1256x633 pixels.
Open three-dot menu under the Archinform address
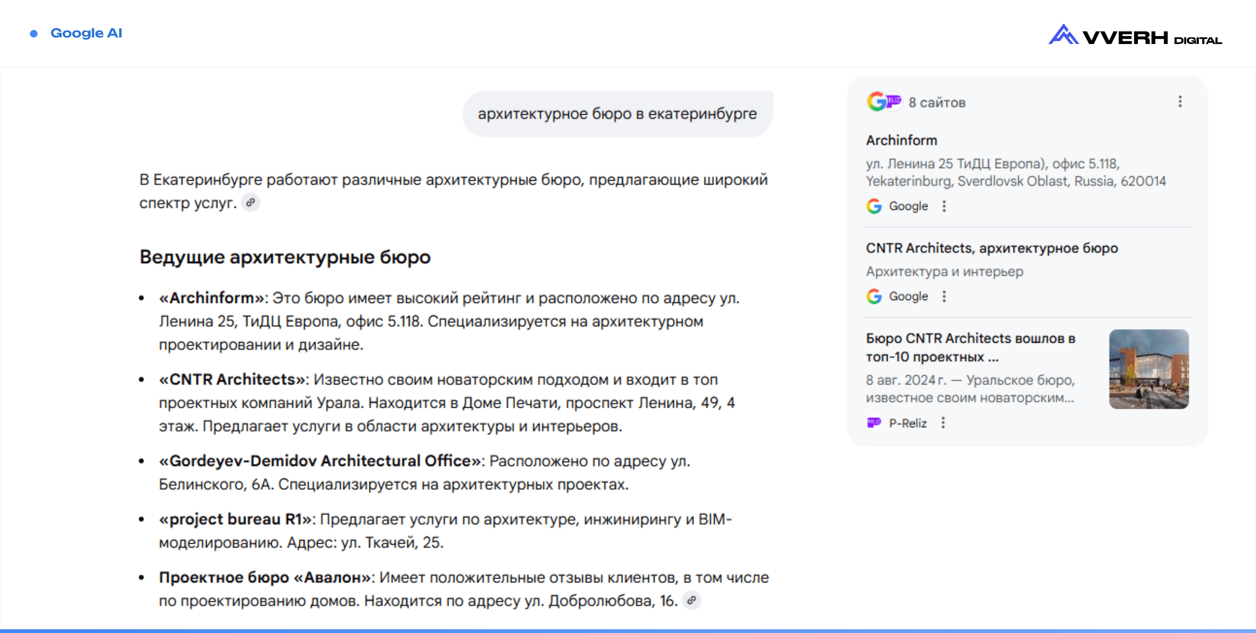pos(944,206)
